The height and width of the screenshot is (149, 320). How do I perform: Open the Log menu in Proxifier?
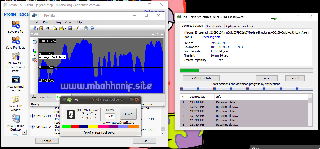click(58, 22)
